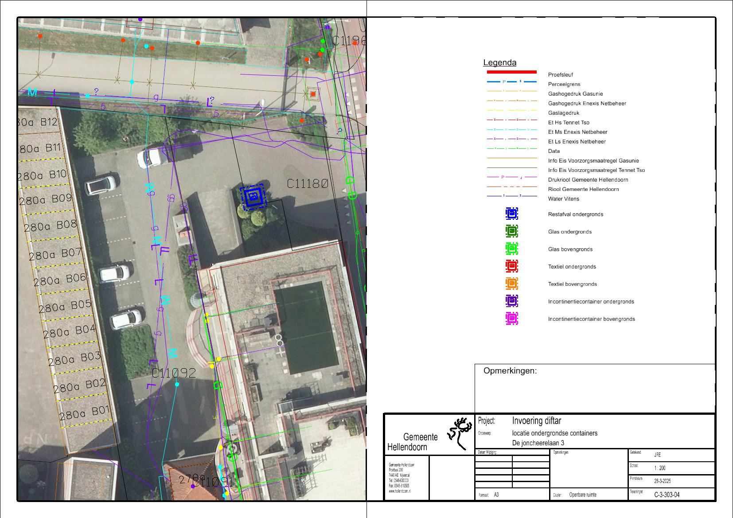Click the parcel label C11180 on the map
The image size is (733, 518).
(308, 183)
